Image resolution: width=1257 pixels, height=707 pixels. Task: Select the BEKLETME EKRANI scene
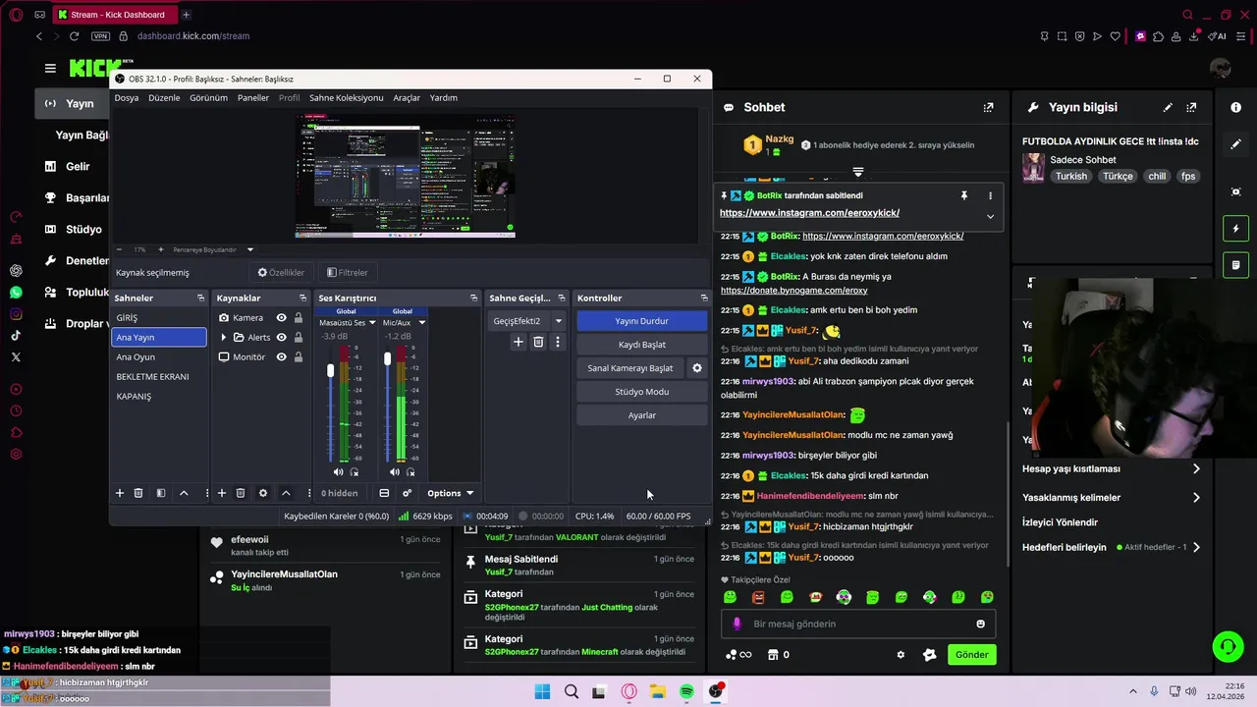pos(159,377)
